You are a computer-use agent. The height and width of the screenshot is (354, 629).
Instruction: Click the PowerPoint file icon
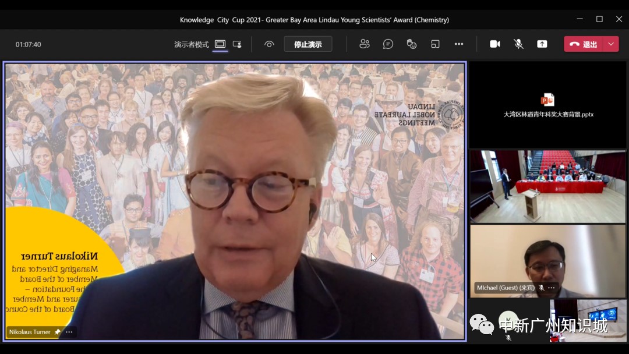pos(547,100)
